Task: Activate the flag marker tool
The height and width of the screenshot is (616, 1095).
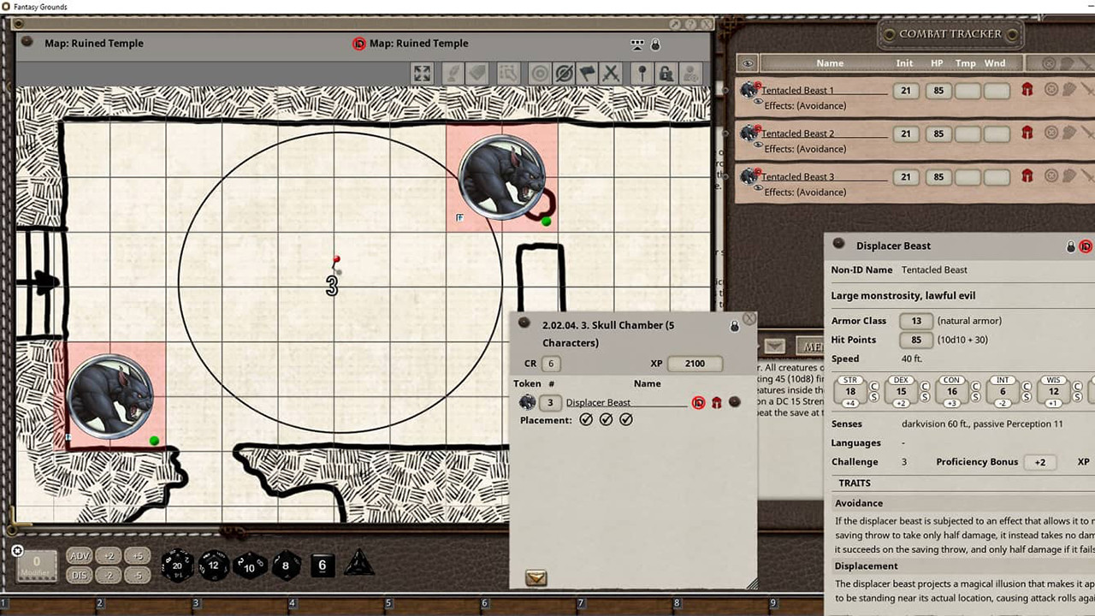Action: (x=586, y=74)
